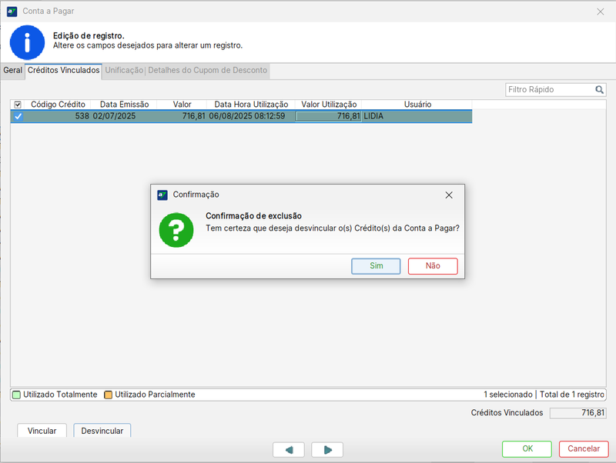
Task: Switch to the Créditos Vinculados tab
Action: tap(63, 70)
